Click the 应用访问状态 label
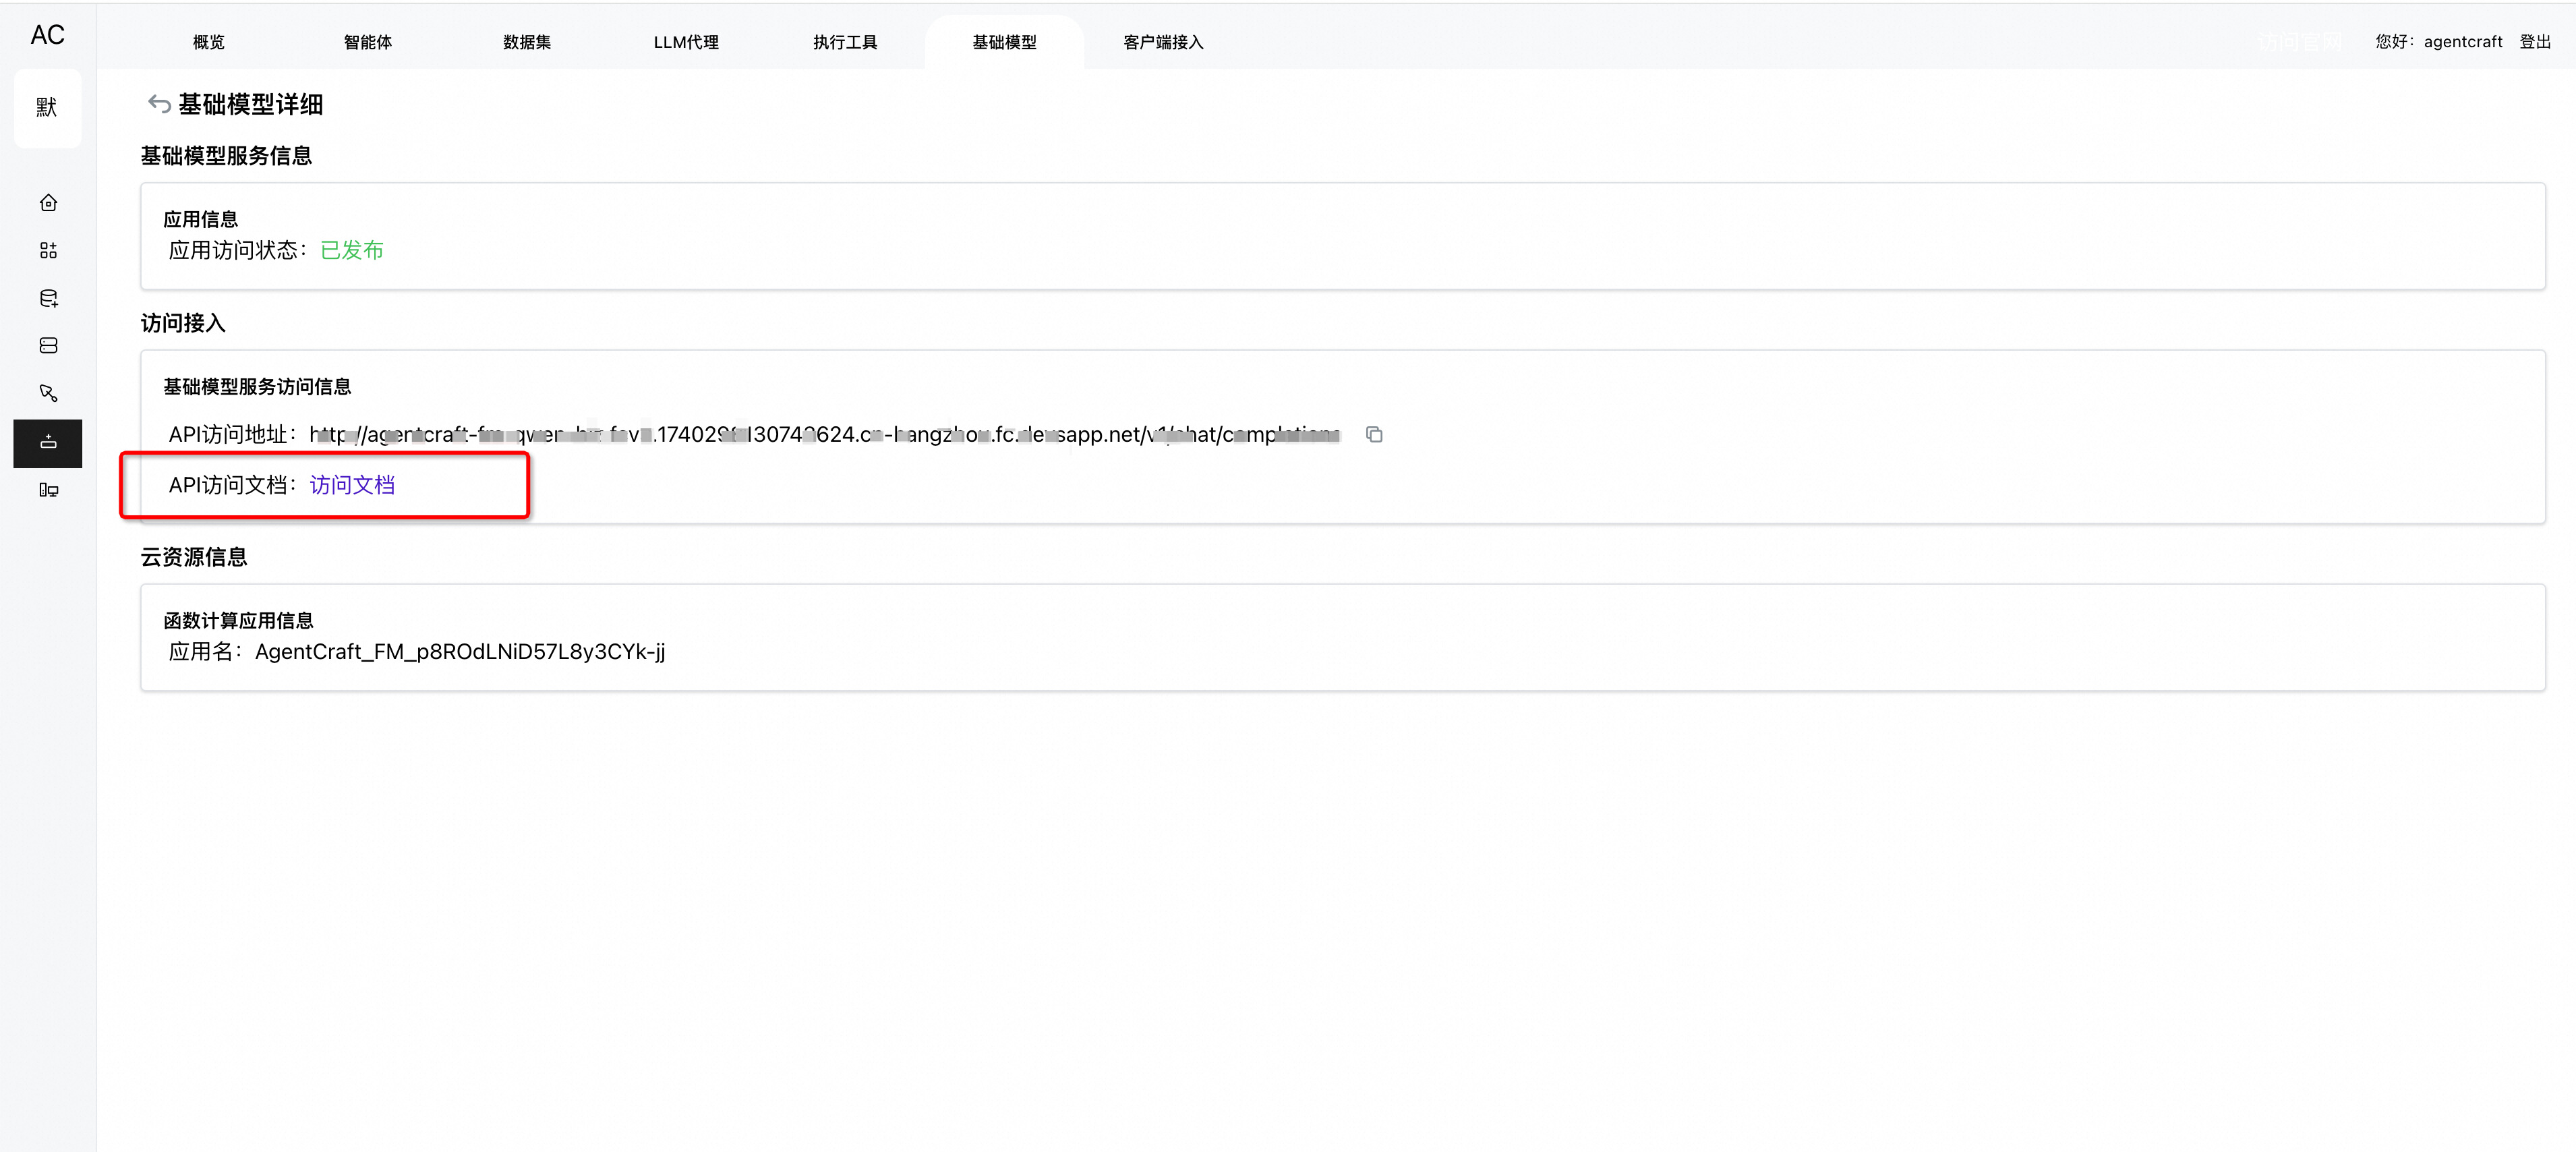Image resolution: width=2576 pixels, height=1152 pixels. point(238,250)
